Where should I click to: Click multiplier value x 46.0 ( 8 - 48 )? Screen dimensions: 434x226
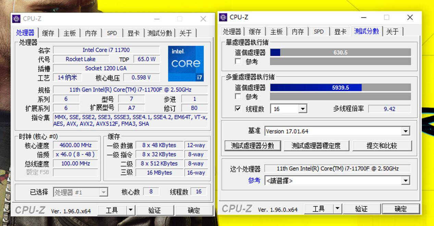pyautogui.click(x=75, y=154)
